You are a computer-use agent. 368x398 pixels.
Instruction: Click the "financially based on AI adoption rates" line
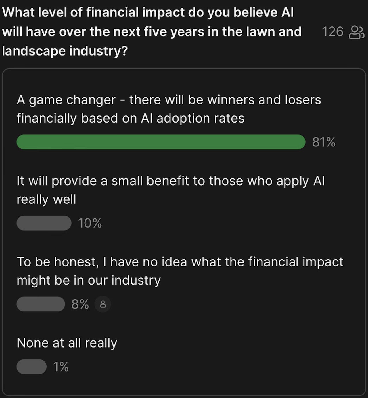[131, 119]
